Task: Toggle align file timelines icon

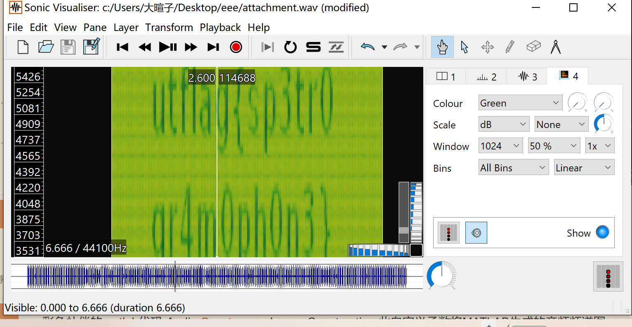Action: coord(336,47)
